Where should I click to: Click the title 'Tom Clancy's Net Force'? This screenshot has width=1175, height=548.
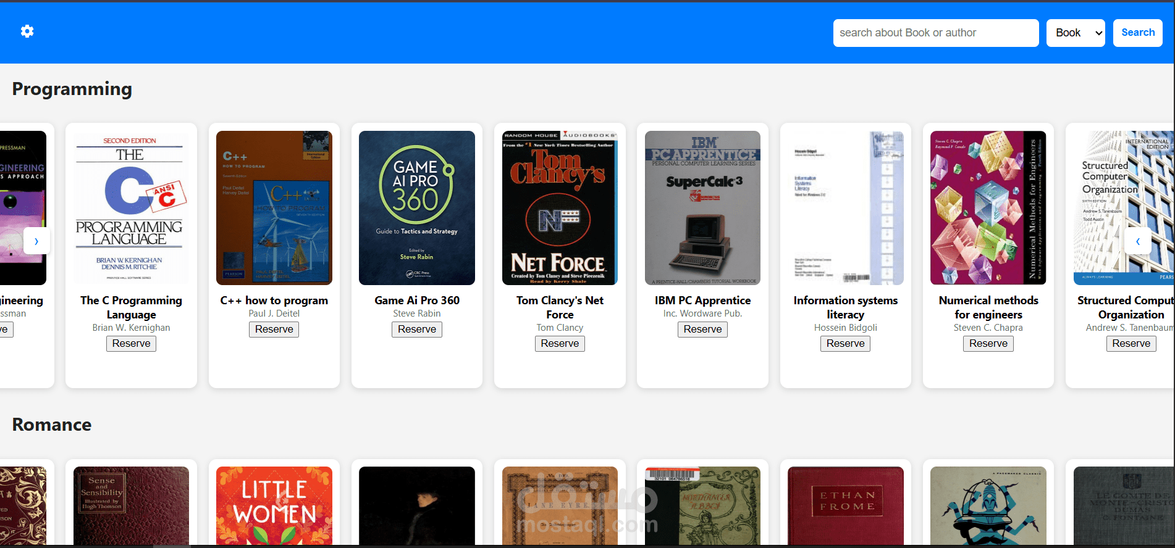pos(560,307)
